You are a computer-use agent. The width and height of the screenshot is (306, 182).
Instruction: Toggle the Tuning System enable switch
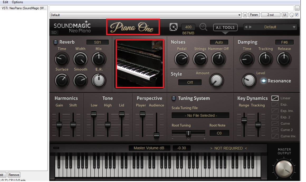[174, 98]
